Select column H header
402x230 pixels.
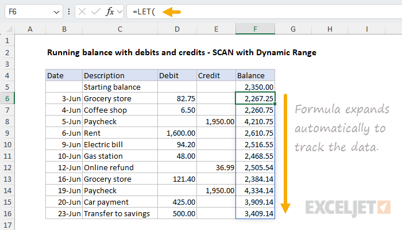point(330,29)
